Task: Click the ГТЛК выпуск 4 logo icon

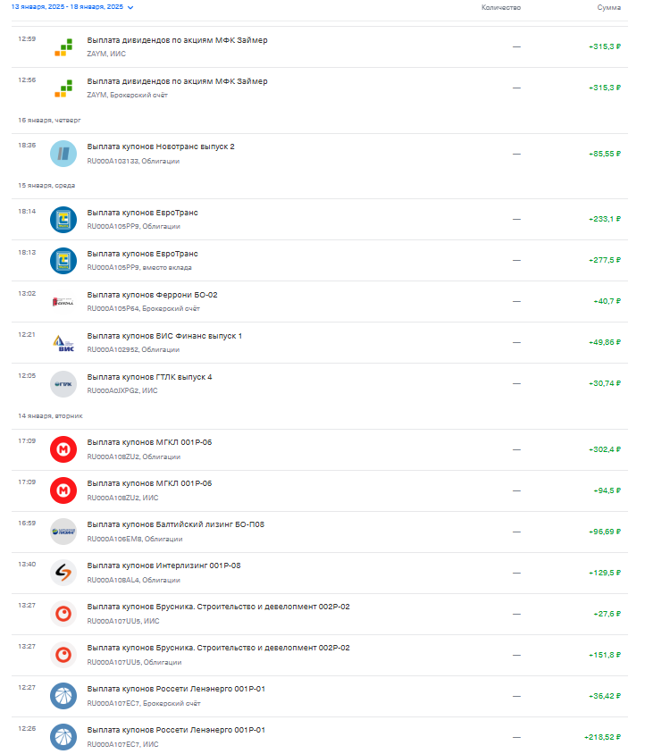Action: [x=63, y=384]
